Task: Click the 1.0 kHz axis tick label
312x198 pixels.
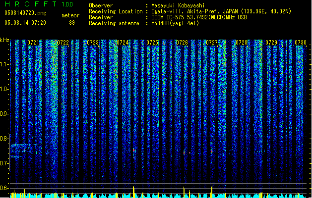Action: point(4,89)
